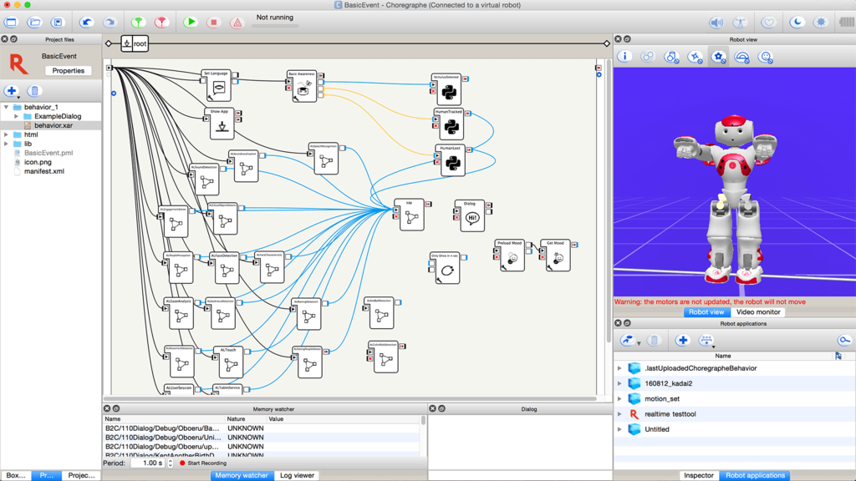Switch to Inspector tab

(699, 475)
